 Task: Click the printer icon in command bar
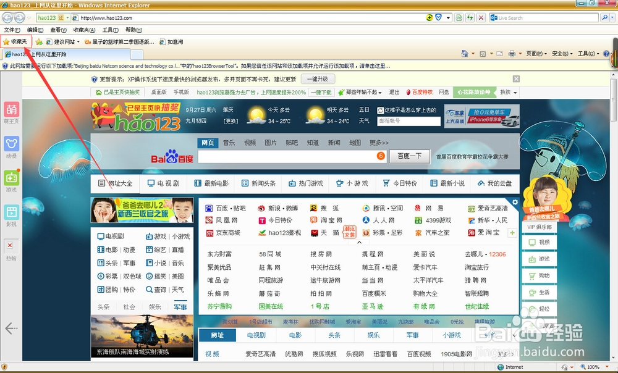click(512, 54)
